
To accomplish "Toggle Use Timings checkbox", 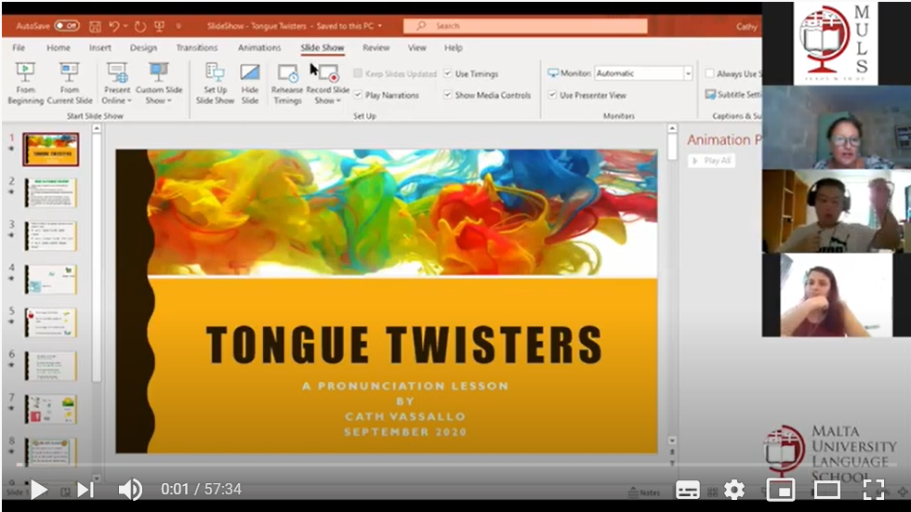I will tap(448, 73).
